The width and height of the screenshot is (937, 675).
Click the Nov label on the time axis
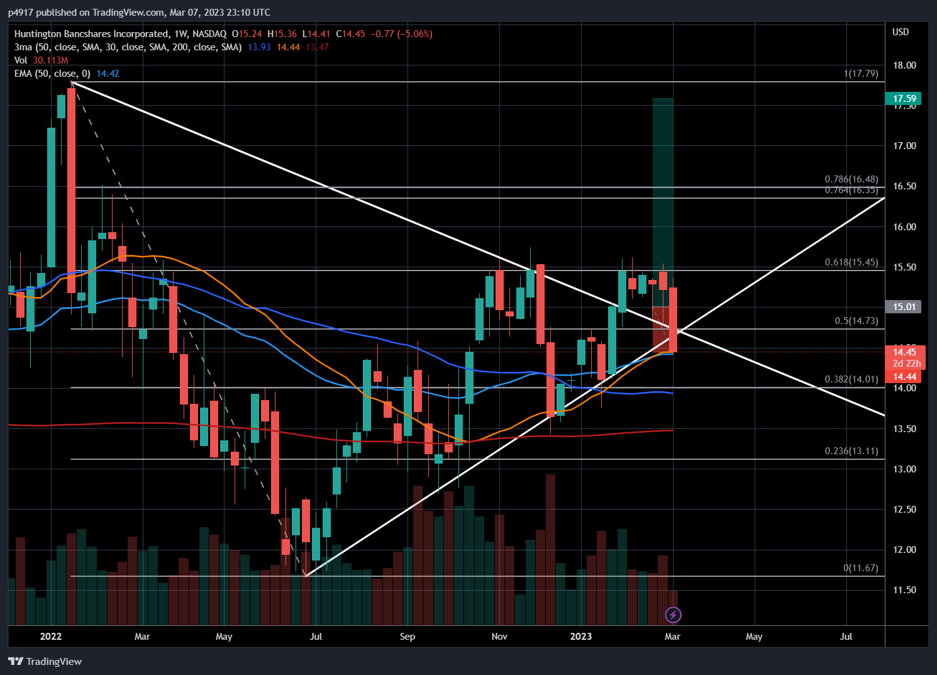click(499, 637)
